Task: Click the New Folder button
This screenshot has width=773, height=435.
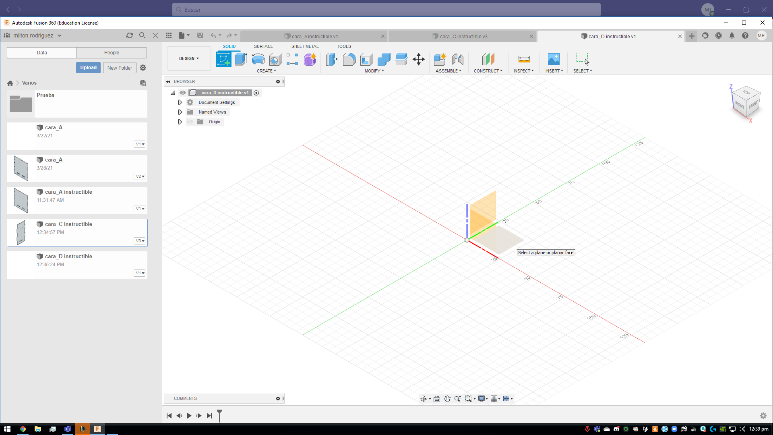Action: click(120, 68)
